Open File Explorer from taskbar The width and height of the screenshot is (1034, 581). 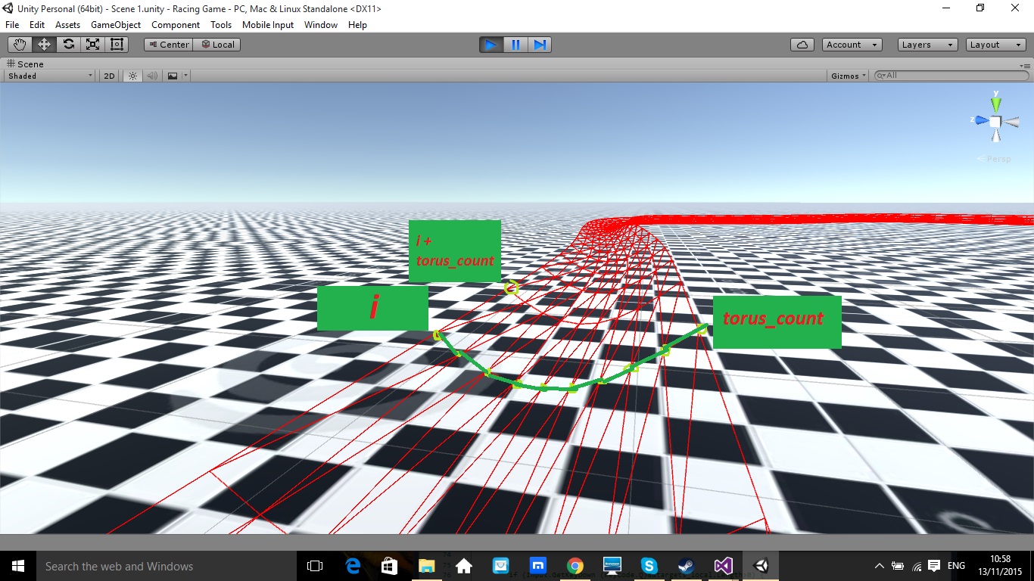point(427,566)
